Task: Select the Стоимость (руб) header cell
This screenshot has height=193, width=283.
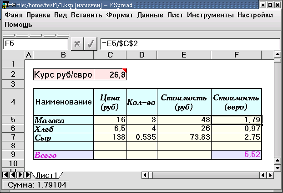Action: click(x=184, y=102)
